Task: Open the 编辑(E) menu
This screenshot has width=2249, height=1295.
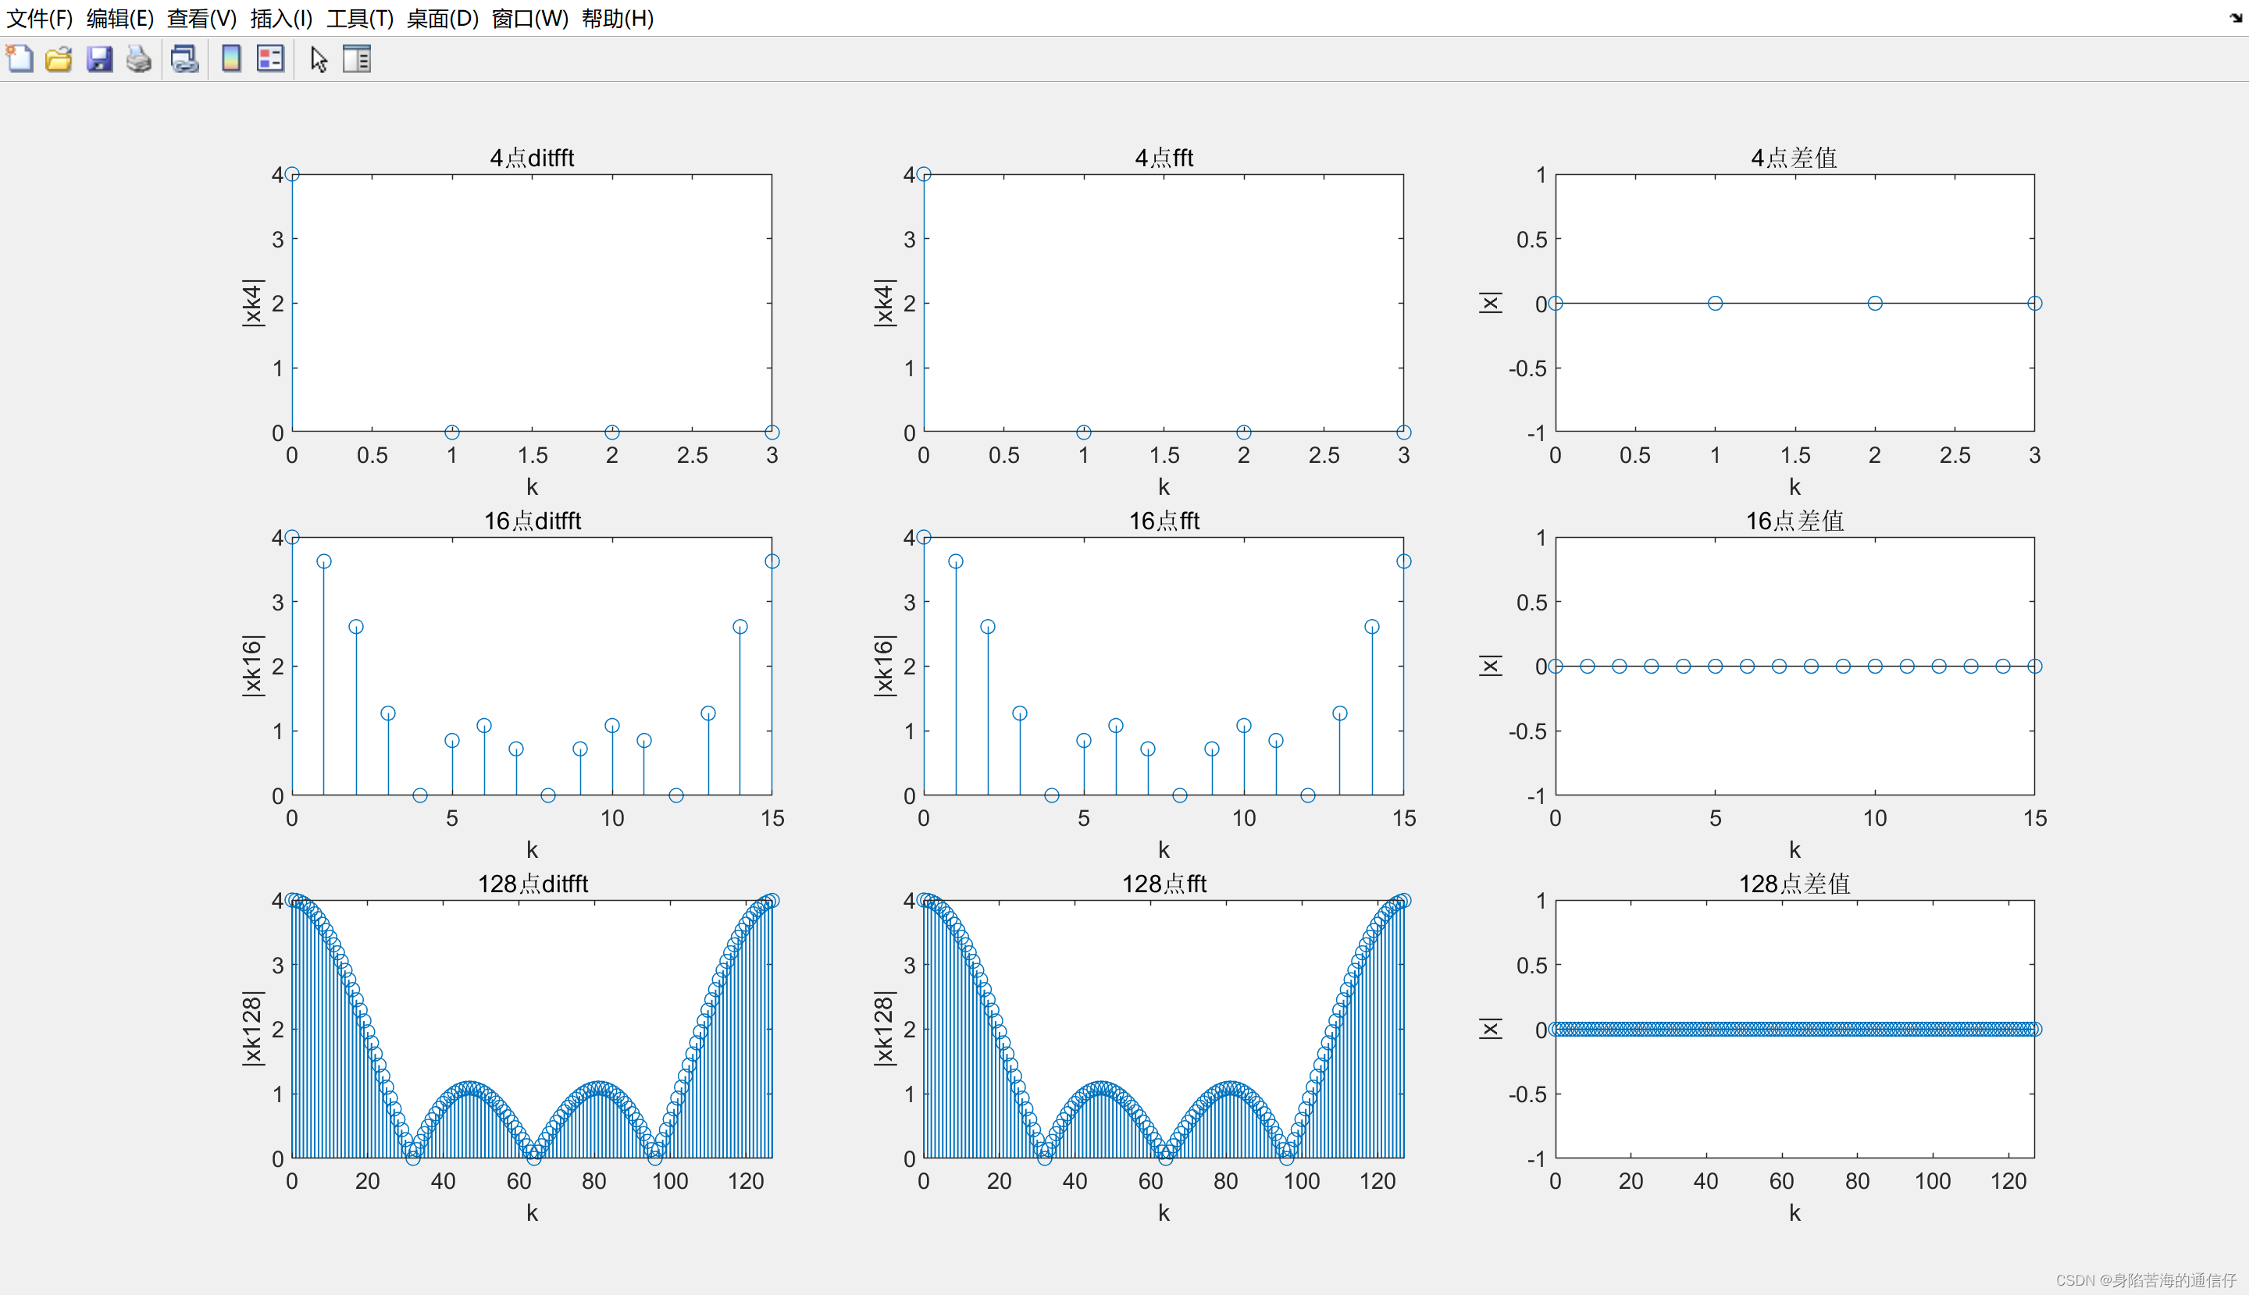Action: click(x=120, y=18)
